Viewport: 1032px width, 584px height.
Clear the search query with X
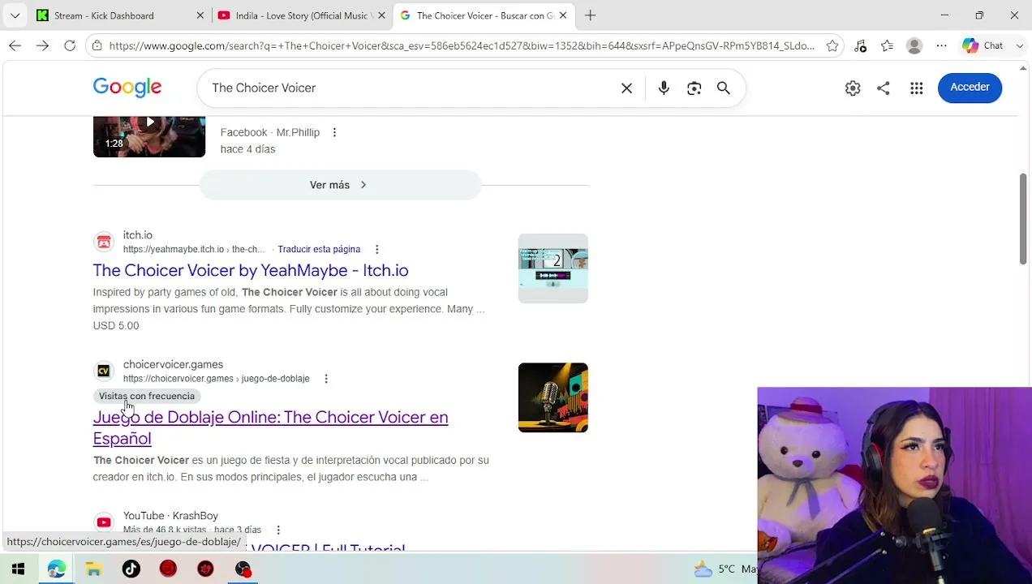tap(626, 88)
